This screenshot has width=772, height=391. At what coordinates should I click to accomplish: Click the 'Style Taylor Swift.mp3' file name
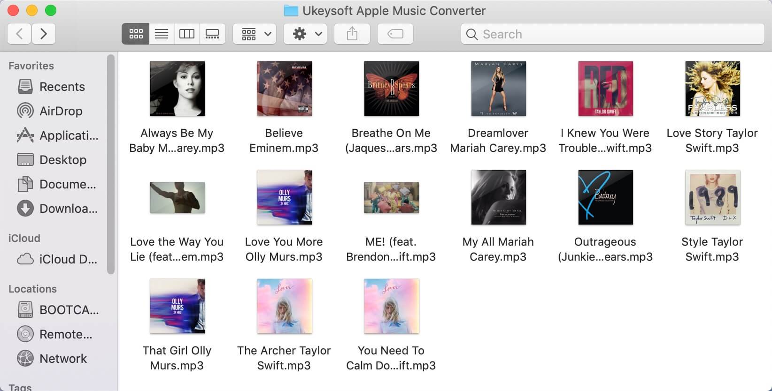tap(712, 249)
